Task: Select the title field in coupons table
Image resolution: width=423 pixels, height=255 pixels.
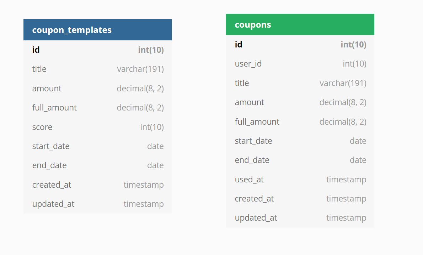Action: coord(300,83)
